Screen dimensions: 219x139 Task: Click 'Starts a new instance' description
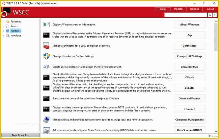pos(86,98)
